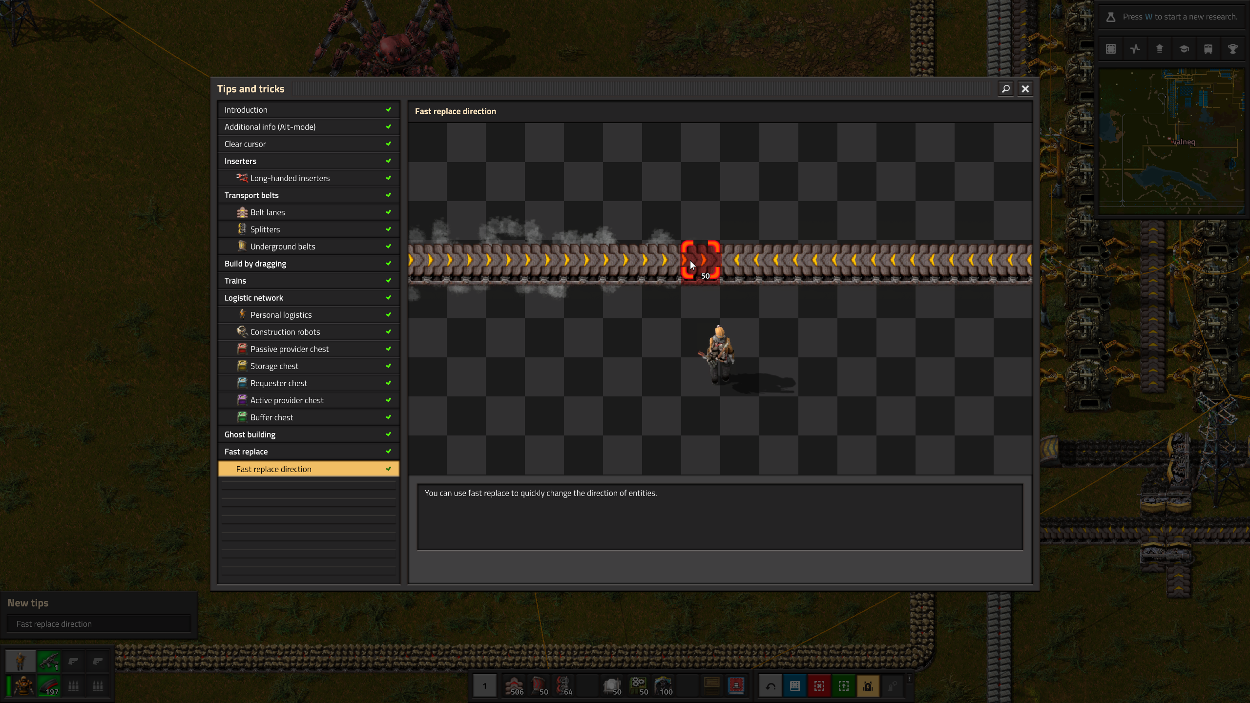Select quickbar slot with 506 transport belts

pos(514,686)
